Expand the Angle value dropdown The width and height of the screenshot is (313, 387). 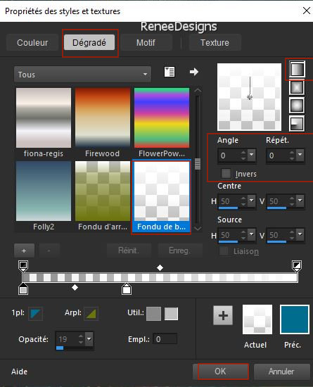252,156
